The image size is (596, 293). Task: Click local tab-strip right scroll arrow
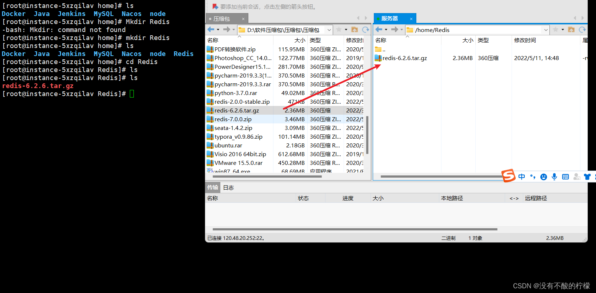366,18
